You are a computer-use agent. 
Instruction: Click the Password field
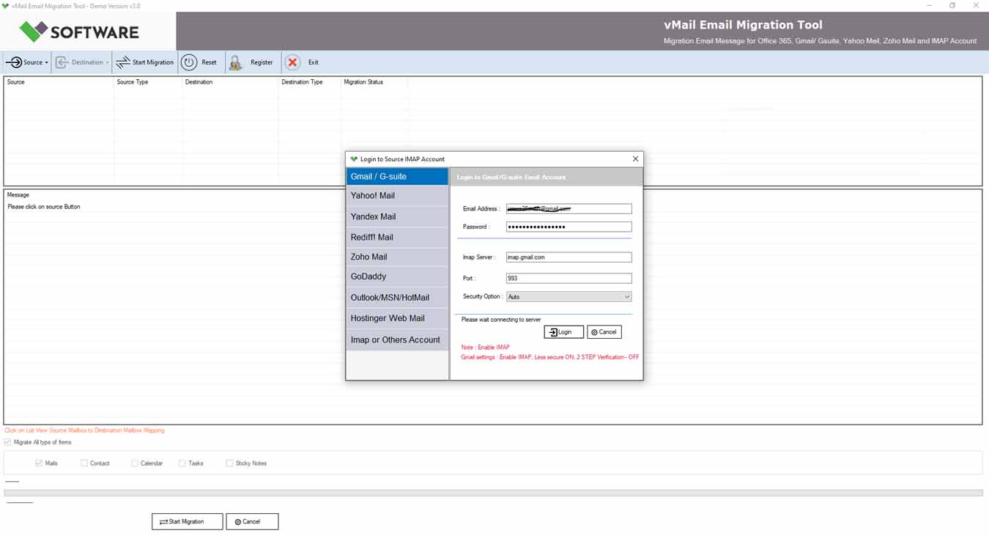pyautogui.click(x=568, y=227)
